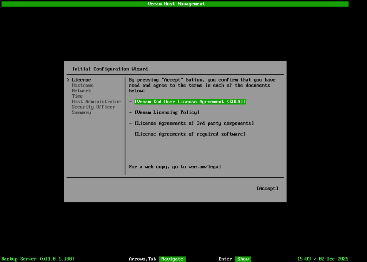Open the Veeam End User License Agreement (EULA)
This screenshot has width=367, height=262.
click(x=190, y=102)
